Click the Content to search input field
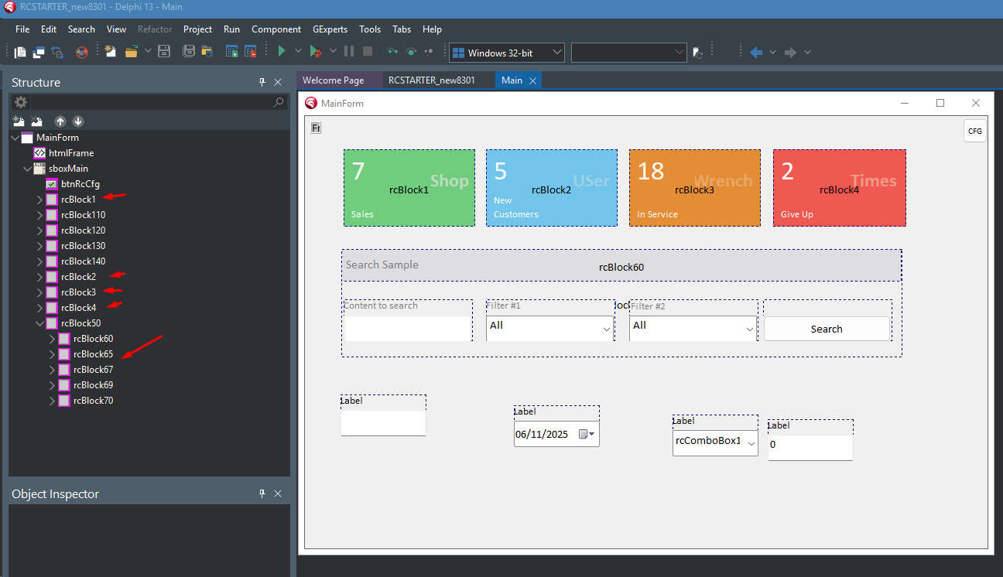 click(x=408, y=328)
